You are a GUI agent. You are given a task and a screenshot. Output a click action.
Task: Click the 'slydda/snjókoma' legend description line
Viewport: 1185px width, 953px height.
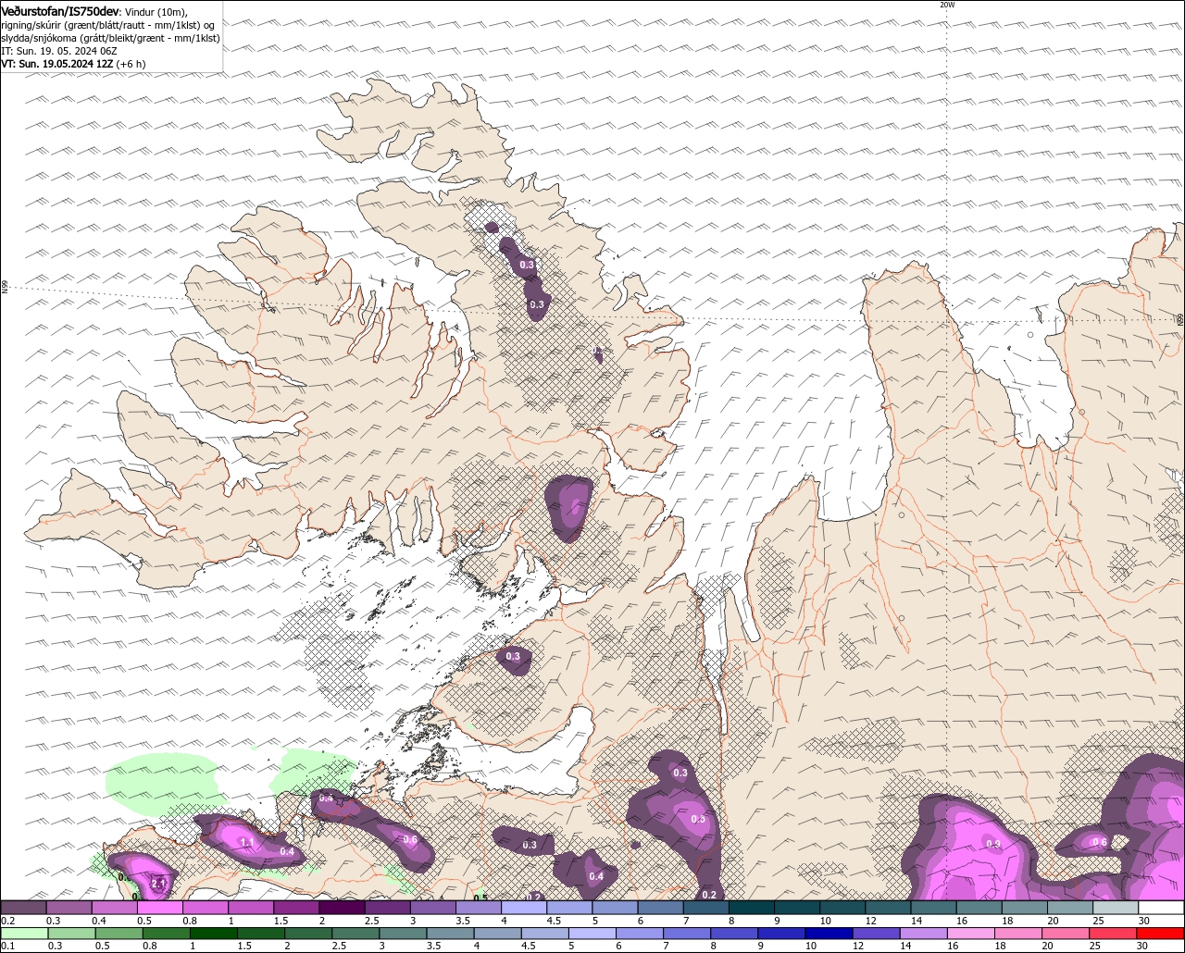coord(110,38)
